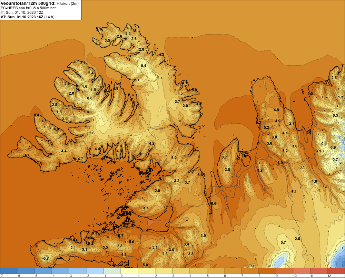The height and width of the screenshot is (278, 345).
Task: Click the "12" label on the color scale
Action: click(x=329, y=276)
